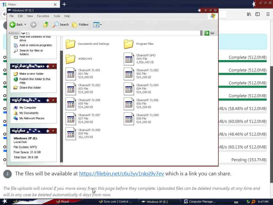Collapse the Other Places panel
The width and height of the screenshot is (273, 205).
tap(53, 100)
